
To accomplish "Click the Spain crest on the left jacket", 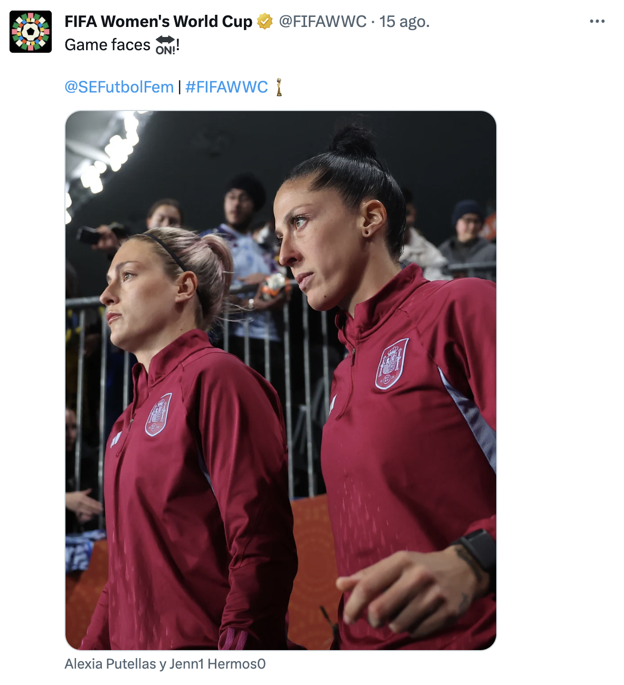I will [x=158, y=414].
